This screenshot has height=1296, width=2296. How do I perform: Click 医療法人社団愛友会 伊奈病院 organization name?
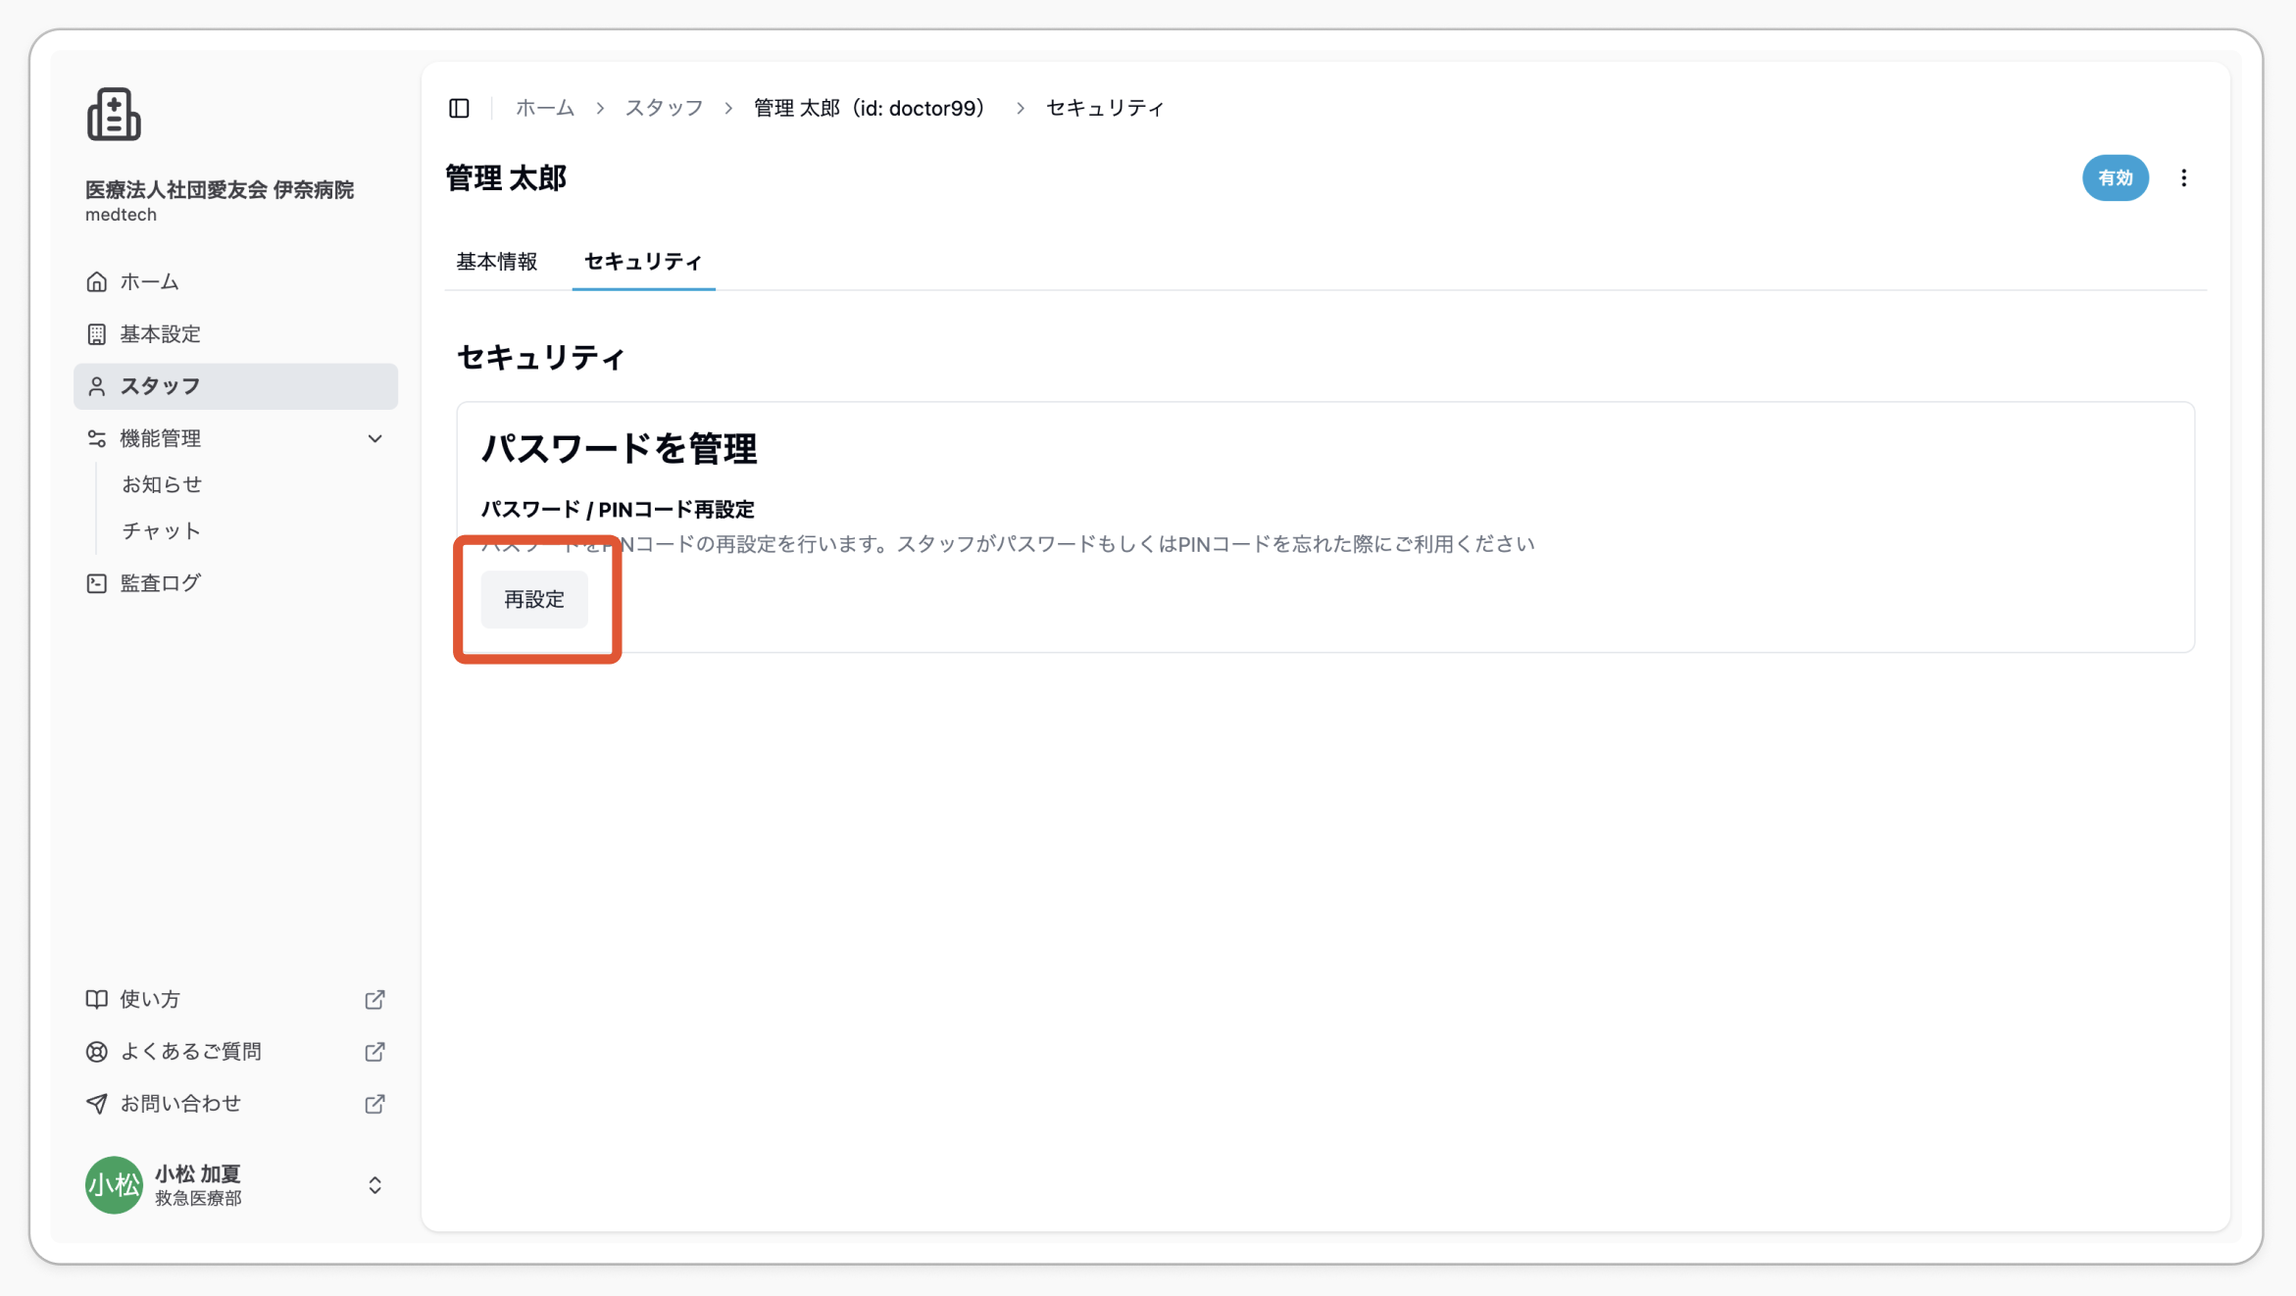(x=220, y=189)
